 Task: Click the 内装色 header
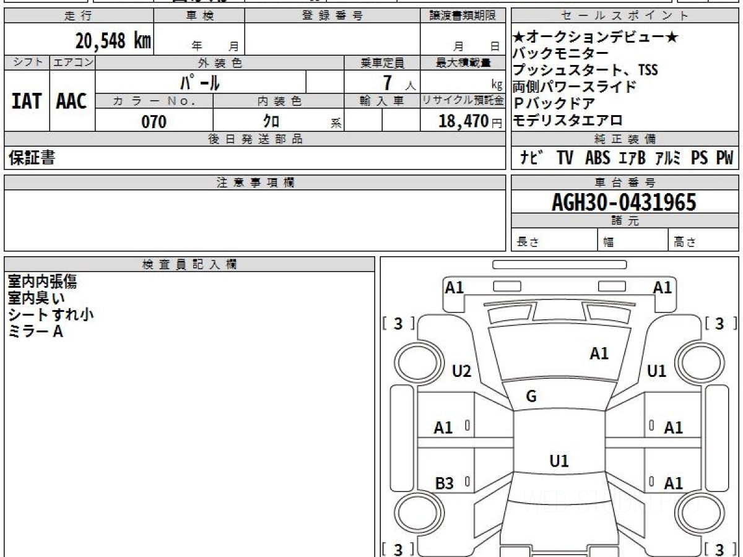(x=279, y=101)
